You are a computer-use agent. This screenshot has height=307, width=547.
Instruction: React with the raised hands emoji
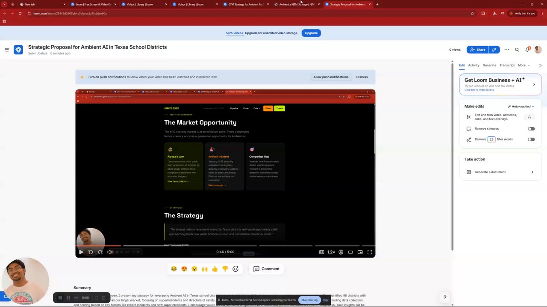tap(205, 269)
